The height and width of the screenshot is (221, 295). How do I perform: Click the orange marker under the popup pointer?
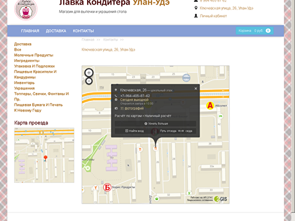[155, 149]
